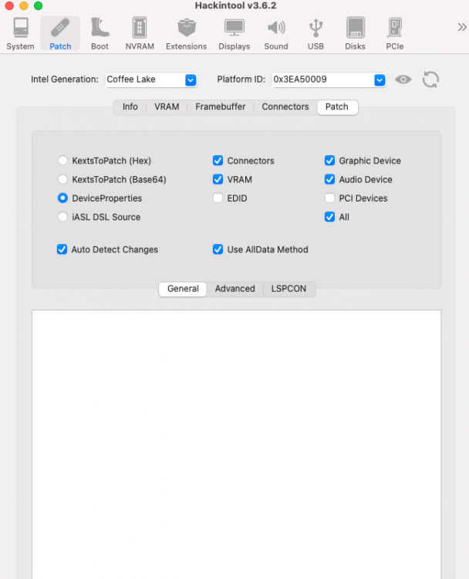The width and height of the screenshot is (469, 579).
Task: Open the Sound toolbar section
Action: point(276,34)
